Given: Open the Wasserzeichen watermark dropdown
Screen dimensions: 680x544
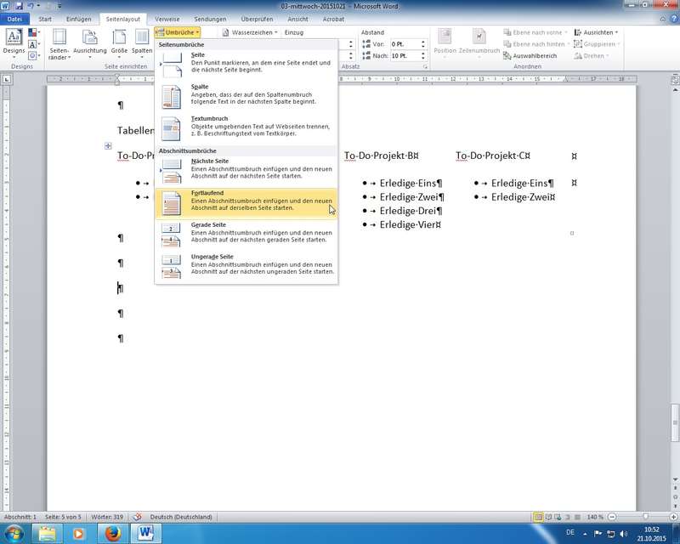Looking at the screenshot, I should (250, 32).
